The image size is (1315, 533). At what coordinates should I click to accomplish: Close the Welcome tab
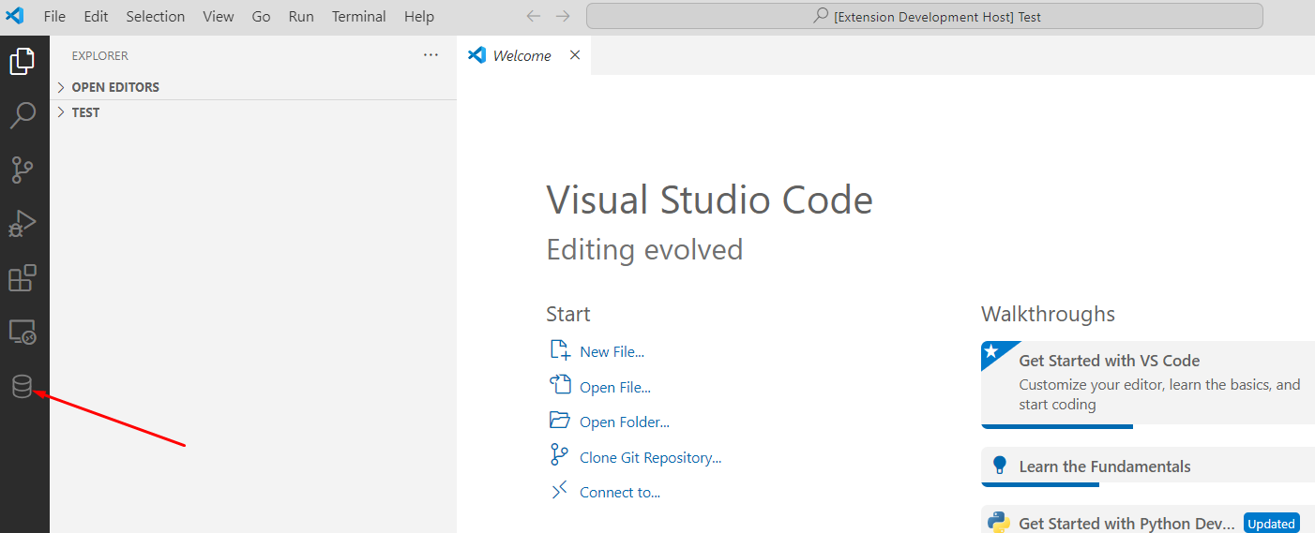[575, 55]
